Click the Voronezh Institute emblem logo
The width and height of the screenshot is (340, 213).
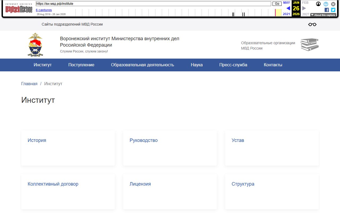[35, 44]
